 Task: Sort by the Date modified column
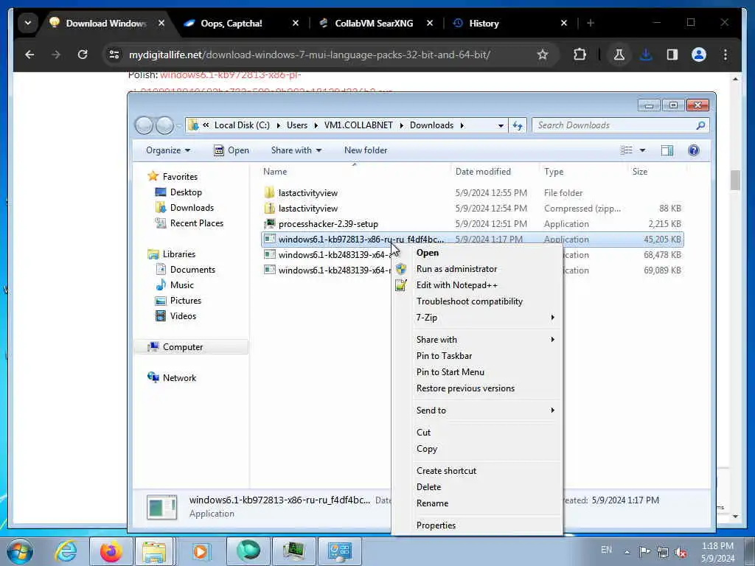tap(483, 171)
